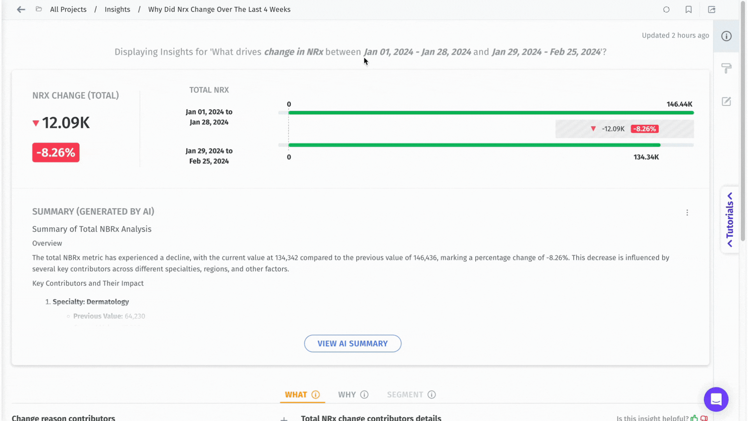Screen dimensions: 748x421
Task: Click the edit note icon in sidebar
Action: click(726, 102)
